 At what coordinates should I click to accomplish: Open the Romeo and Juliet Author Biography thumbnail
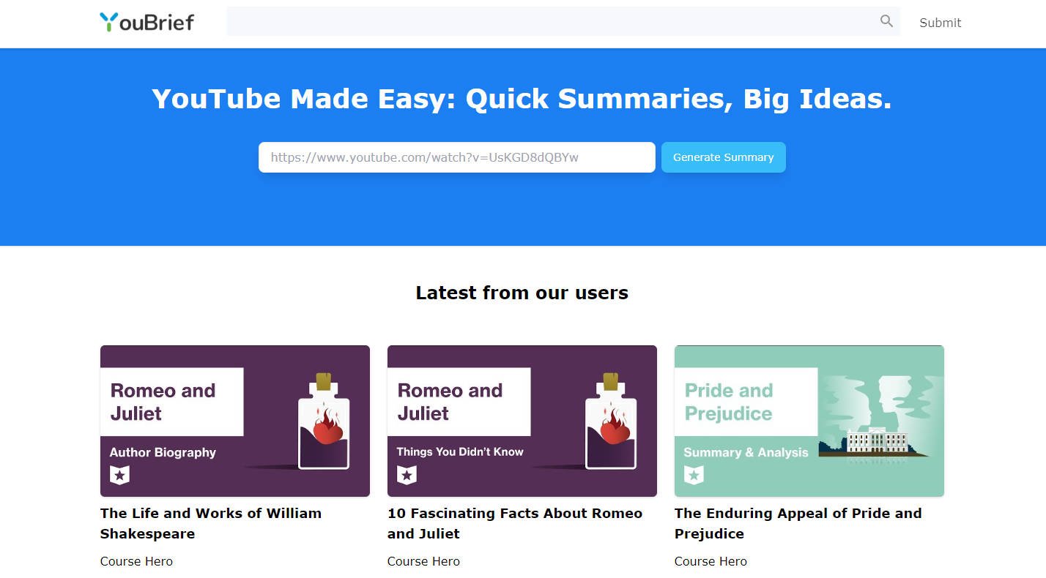(234, 421)
